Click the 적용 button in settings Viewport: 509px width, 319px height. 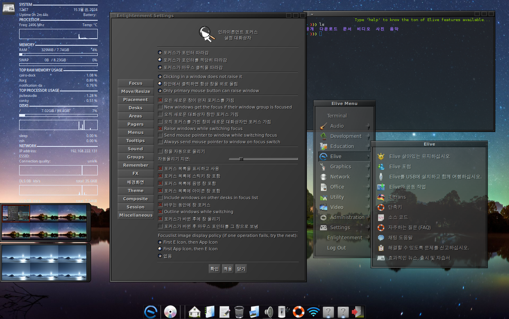coord(228,269)
